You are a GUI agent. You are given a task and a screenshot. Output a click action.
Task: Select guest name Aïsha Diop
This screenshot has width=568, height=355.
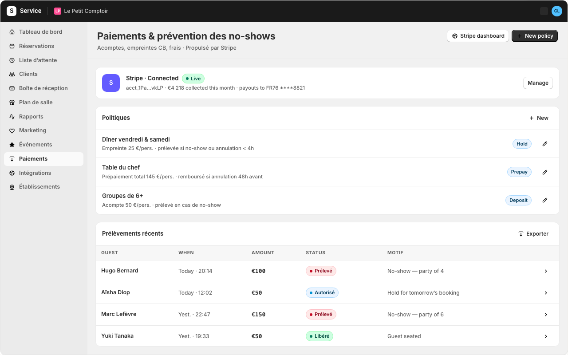pos(115,292)
